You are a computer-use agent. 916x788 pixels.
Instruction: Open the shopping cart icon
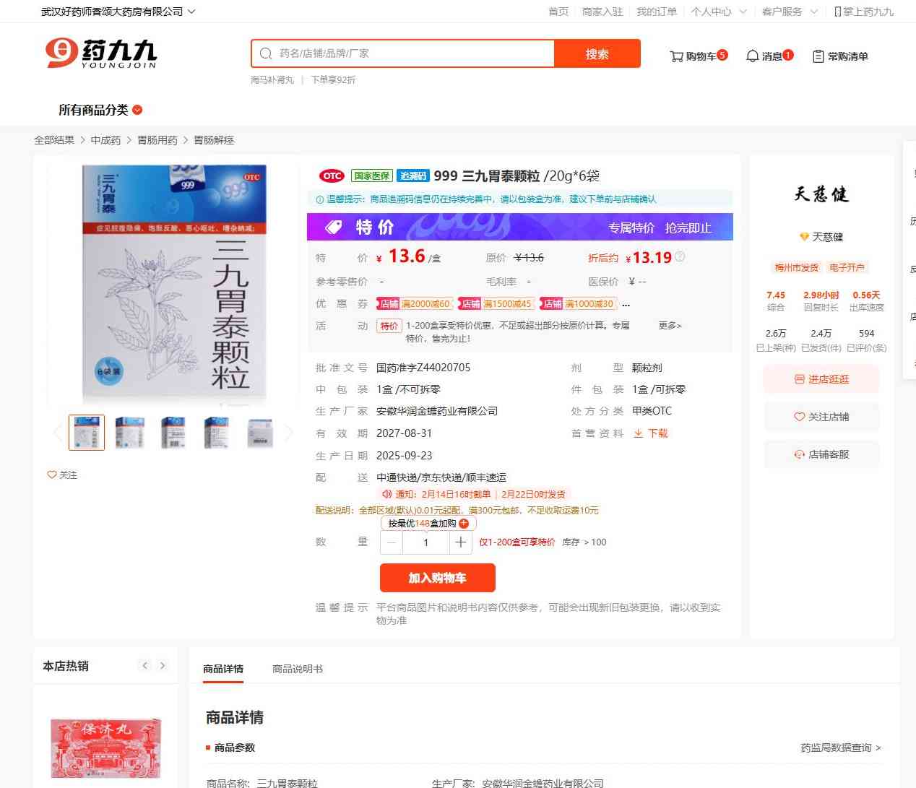click(676, 56)
